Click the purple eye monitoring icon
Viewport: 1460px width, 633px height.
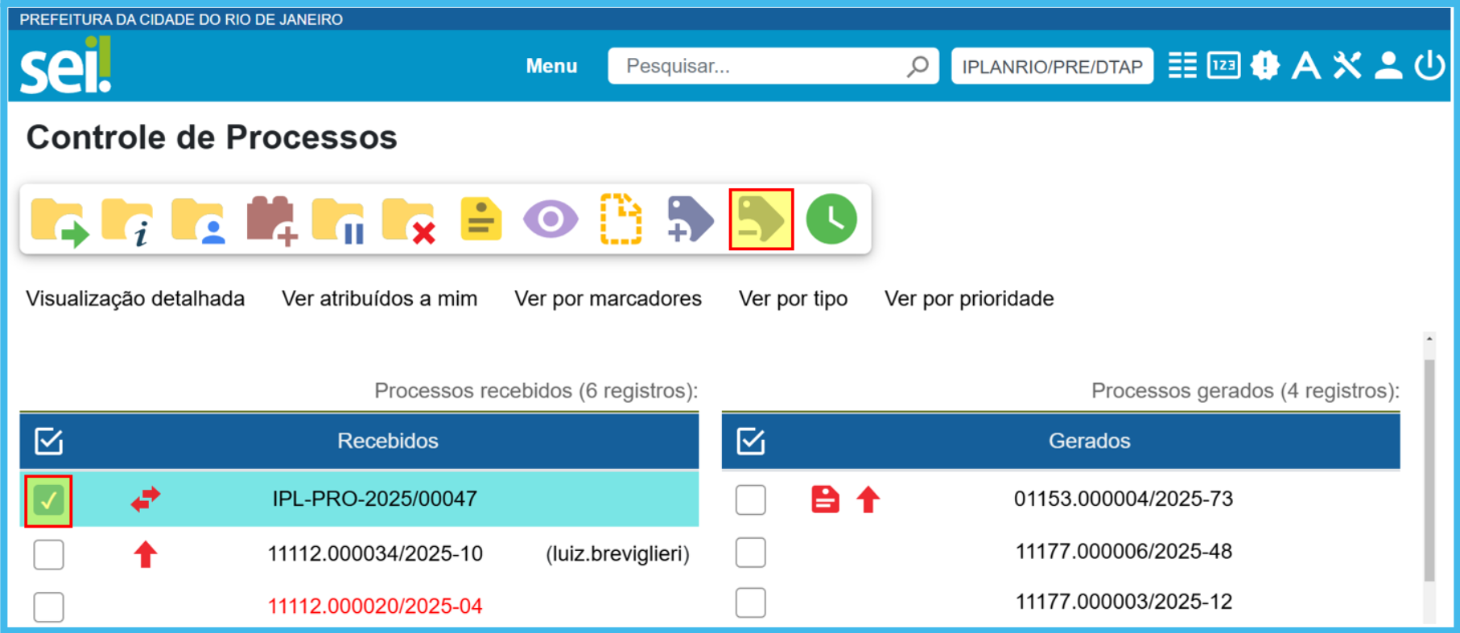(x=551, y=220)
